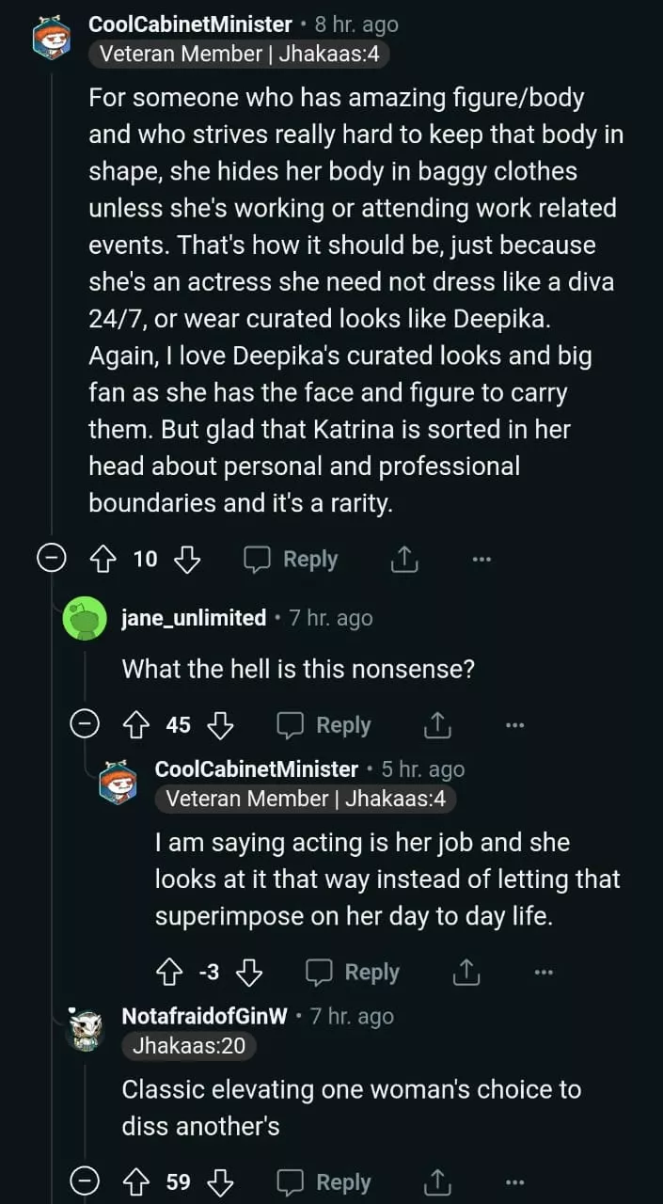Collapse CoolCabinetMinister's top comment thread
This screenshot has width=663, height=1204.
tap(51, 560)
